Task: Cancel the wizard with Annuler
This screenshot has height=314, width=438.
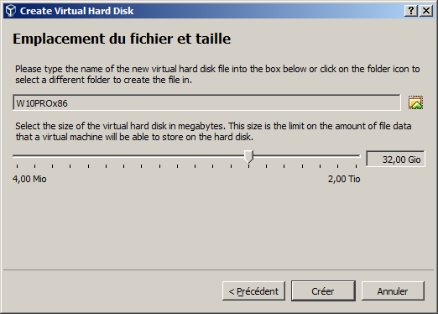Action: coord(393,291)
